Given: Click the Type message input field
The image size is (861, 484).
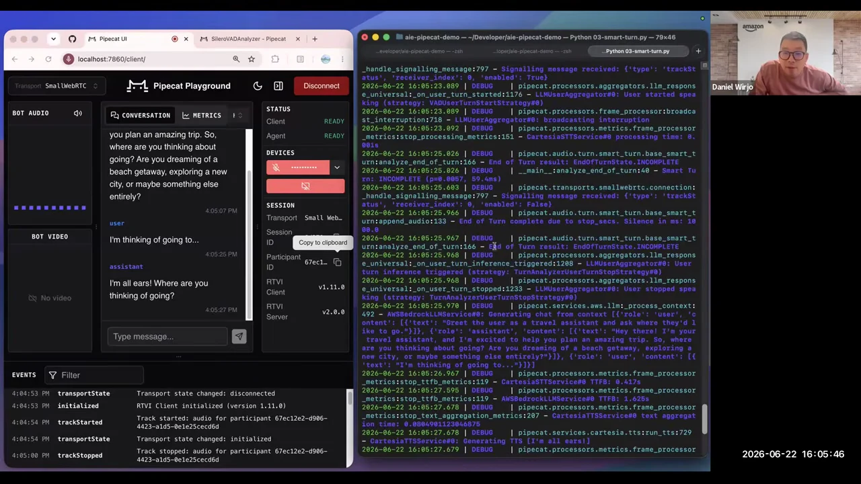Looking at the screenshot, I should click(x=167, y=337).
